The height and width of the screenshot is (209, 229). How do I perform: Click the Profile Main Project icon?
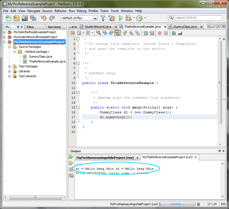[x=139, y=18]
